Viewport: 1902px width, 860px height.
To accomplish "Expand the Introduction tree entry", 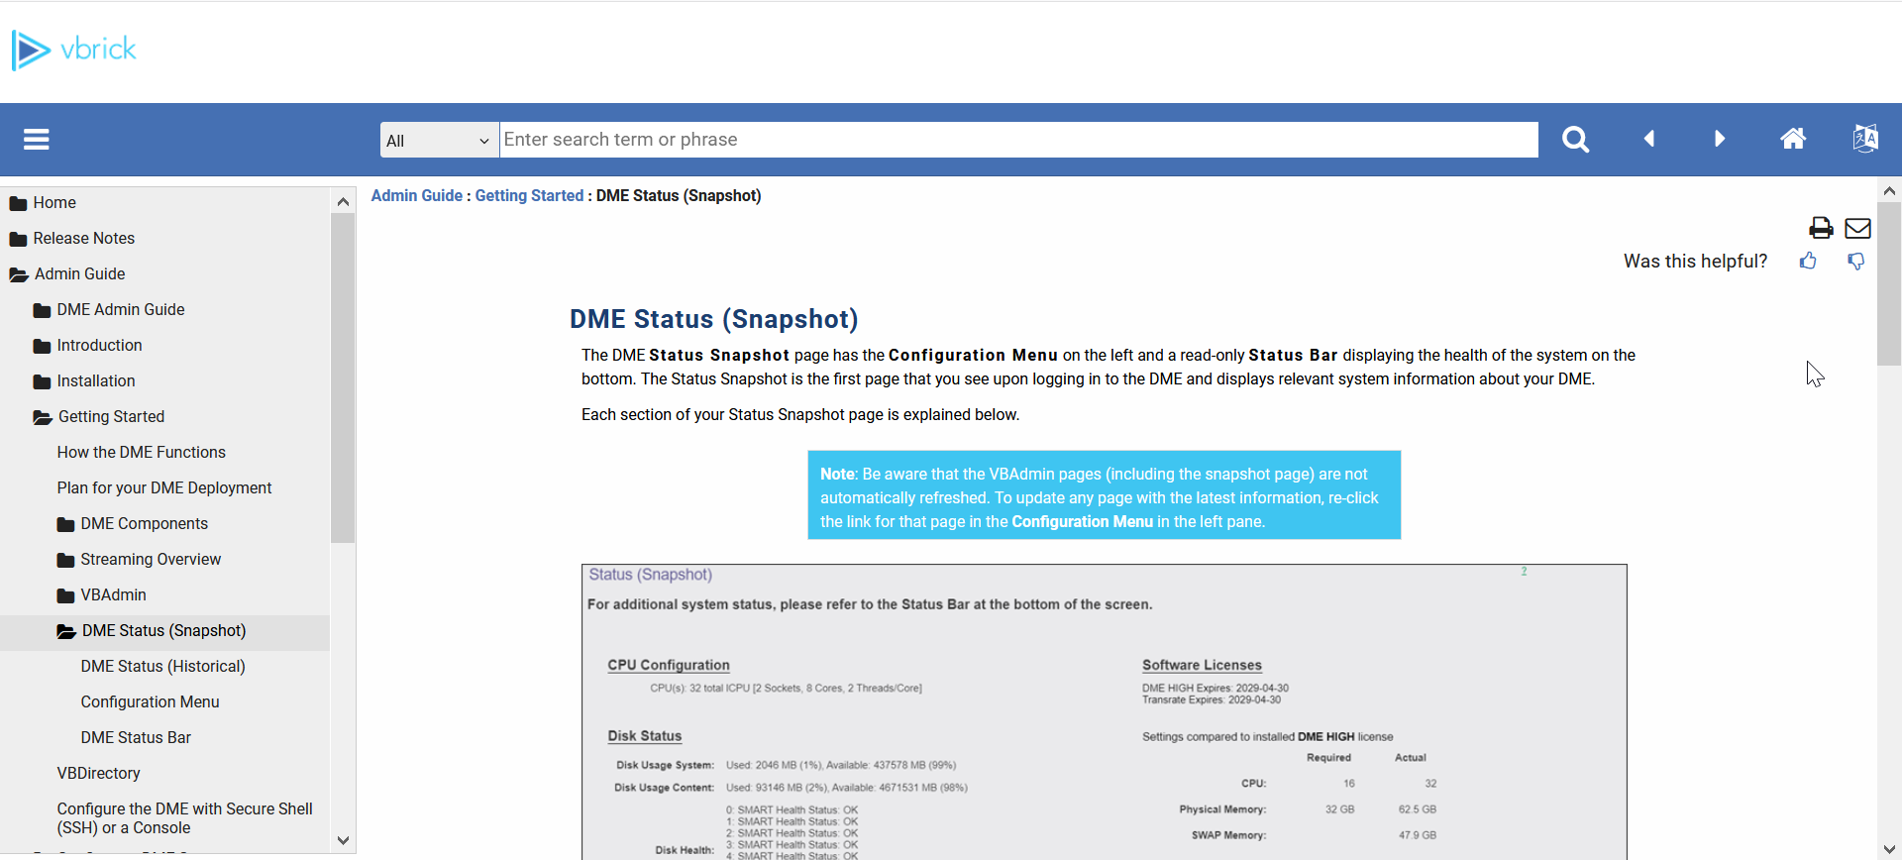I will pyautogui.click(x=99, y=345).
